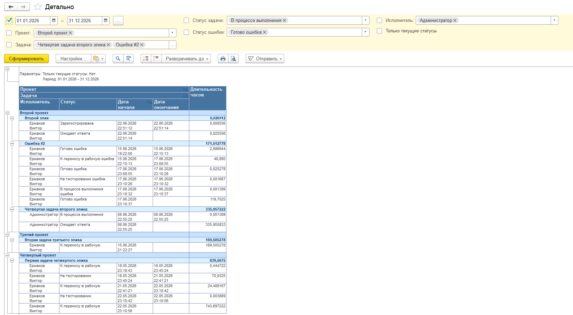Remove 'Готово ошибка' error status chip
The image size is (573, 315).
coord(265,32)
